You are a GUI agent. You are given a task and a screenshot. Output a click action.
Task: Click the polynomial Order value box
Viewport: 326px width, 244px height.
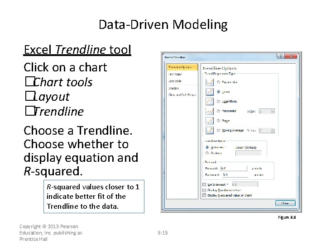click(265, 111)
